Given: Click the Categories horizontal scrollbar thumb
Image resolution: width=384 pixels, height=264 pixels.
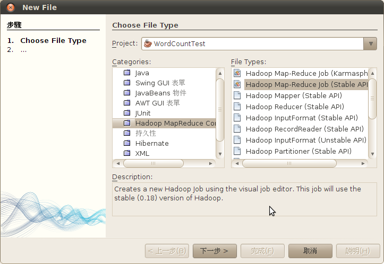Looking at the screenshot, I should tap(153, 163).
